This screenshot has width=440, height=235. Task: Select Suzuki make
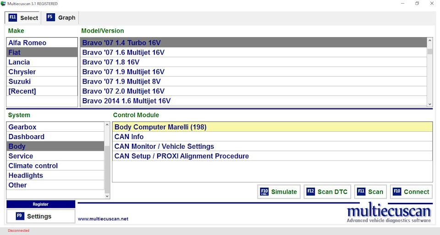[x=42, y=82]
